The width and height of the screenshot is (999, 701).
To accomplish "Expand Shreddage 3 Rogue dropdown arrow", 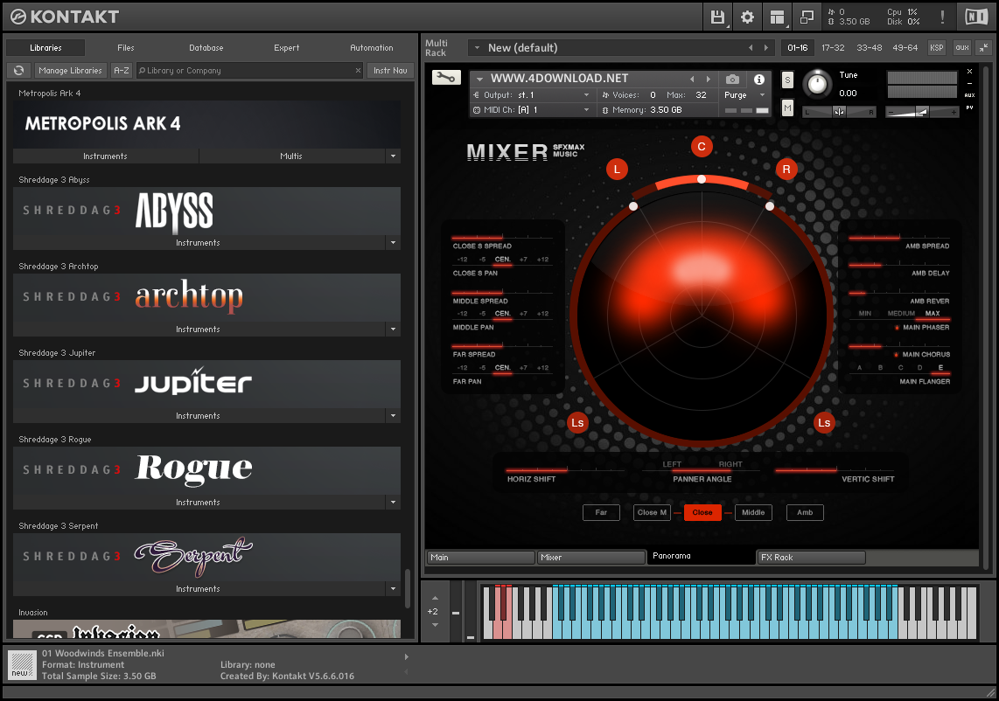I will pyautogui.click(x=393, y=503).
